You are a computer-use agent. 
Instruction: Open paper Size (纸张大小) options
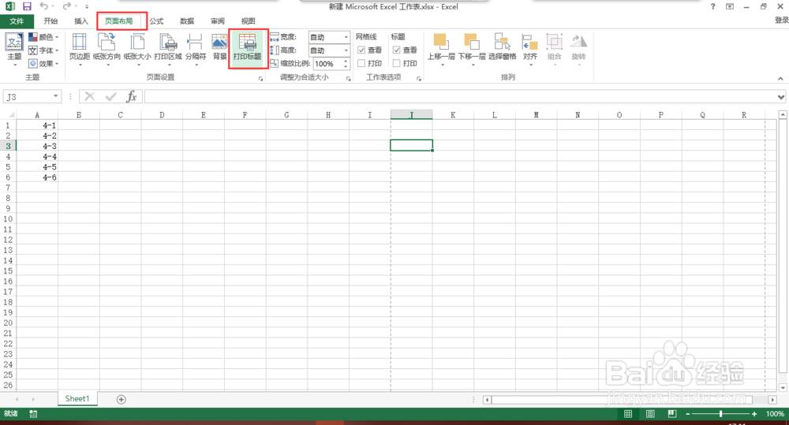pyautogui.click(x=136, y=48)
